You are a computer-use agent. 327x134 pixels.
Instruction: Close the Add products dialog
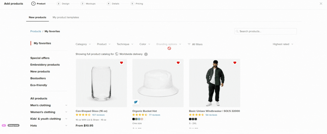pos(321,4)
